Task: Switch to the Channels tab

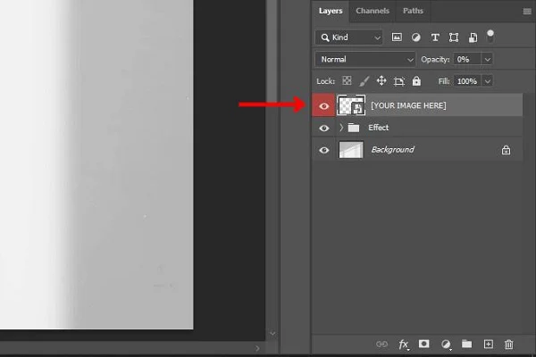Action: point(373,11)
